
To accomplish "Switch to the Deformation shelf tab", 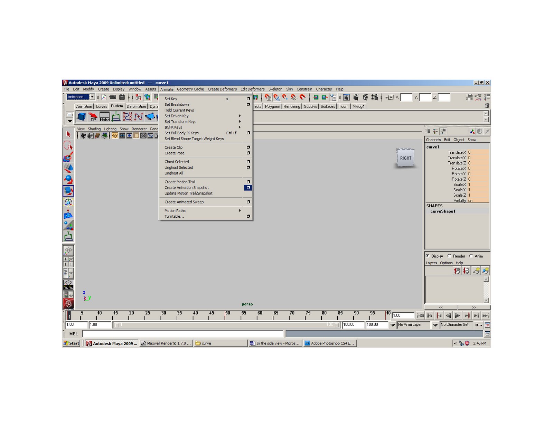I will 136,106.
